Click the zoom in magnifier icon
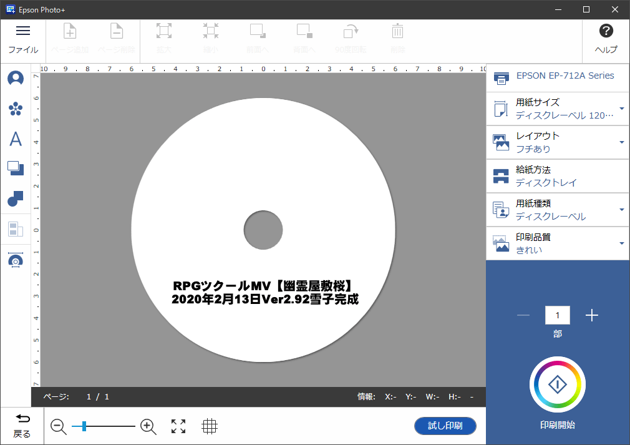 (148, 426)
